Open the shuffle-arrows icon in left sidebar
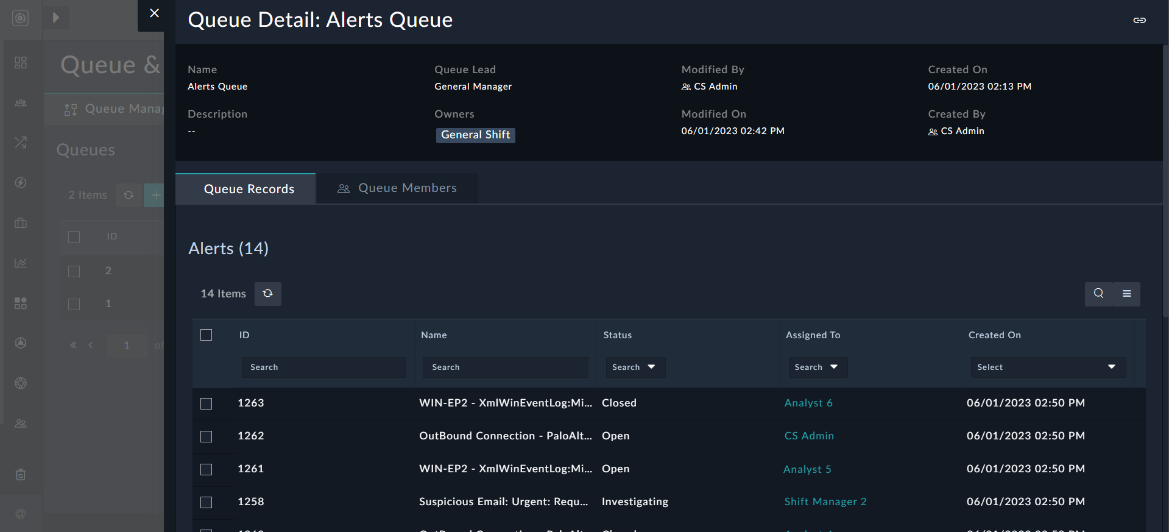Screen dimensions: 1169x532 (x=21, y=143)
